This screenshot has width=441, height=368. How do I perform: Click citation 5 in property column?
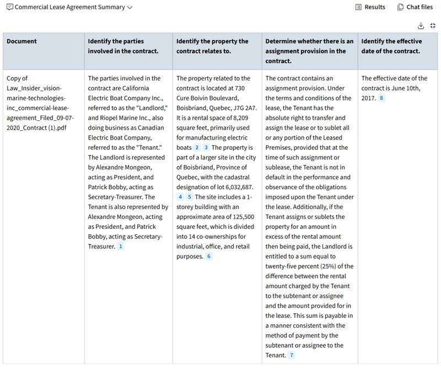pyautogui.click(x=190, y=197)
